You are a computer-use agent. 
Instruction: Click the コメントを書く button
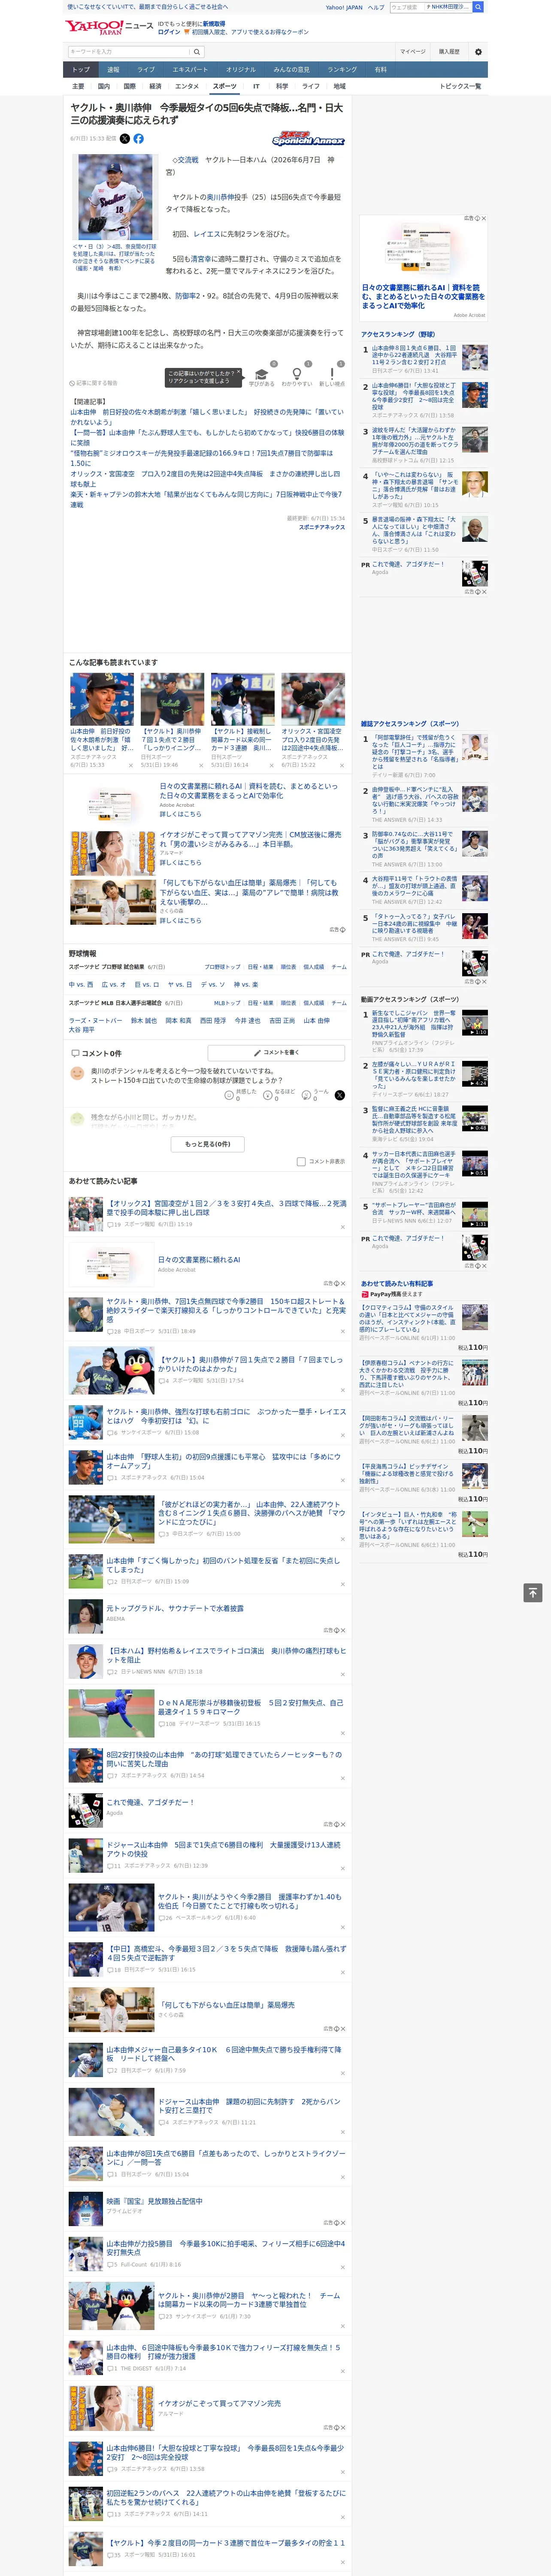[276, 1053]
